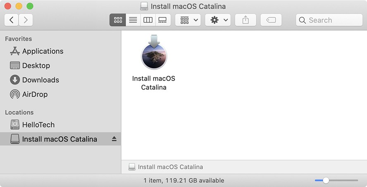
Task: Click the Favorites section header
Action: 19,39
